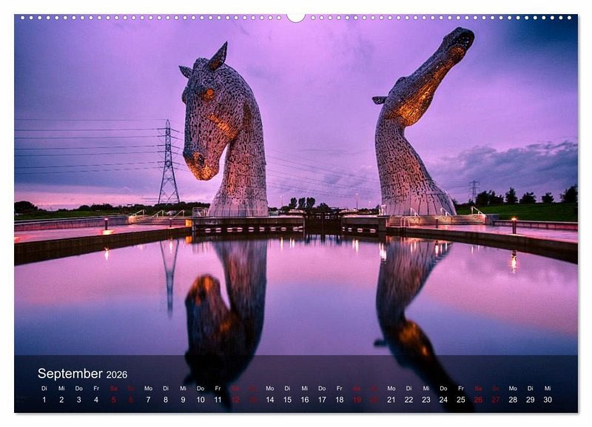Click date 29 near the month end
592x427 pixels.
pyautogui.click(x=531, y=400)
